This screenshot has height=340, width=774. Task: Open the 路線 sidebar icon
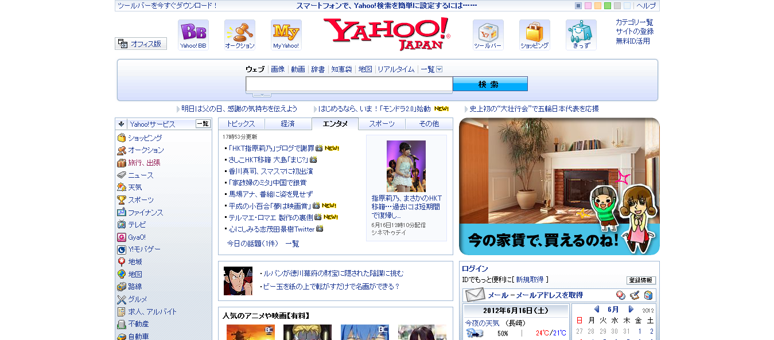[122, 287]
